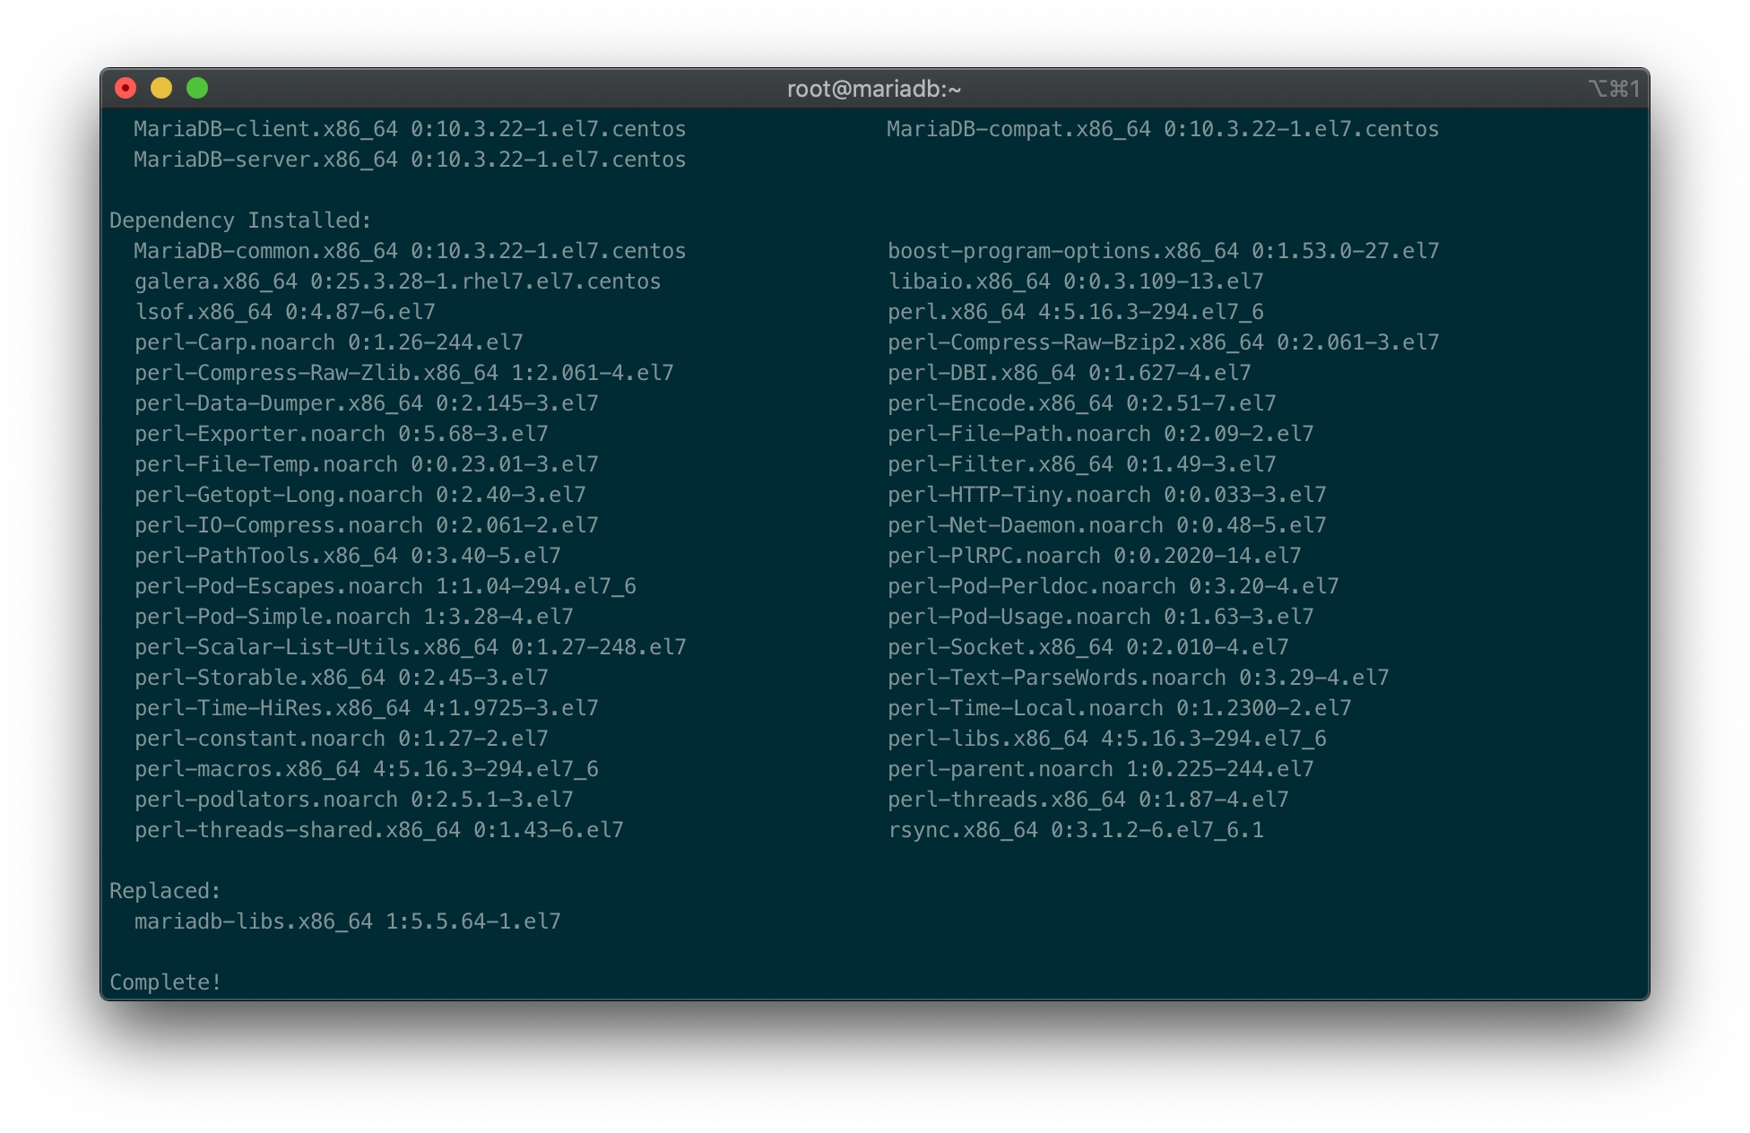Screen dimensions: 1750x1133
Task: Click the perl-Exporter.noarch entry
Action: point(341,434)
